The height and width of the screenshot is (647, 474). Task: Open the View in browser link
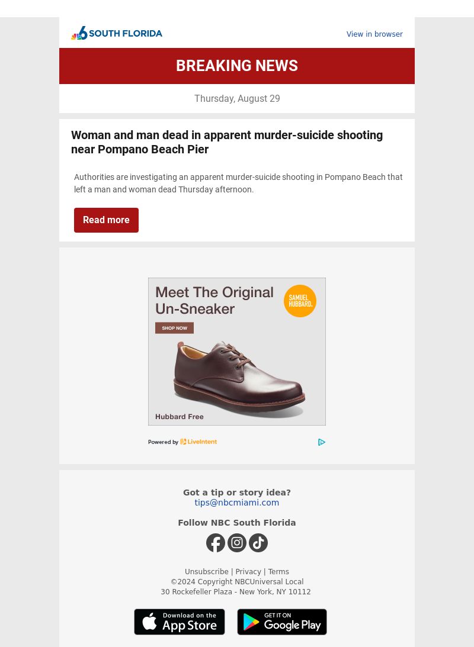pos(374,34)
